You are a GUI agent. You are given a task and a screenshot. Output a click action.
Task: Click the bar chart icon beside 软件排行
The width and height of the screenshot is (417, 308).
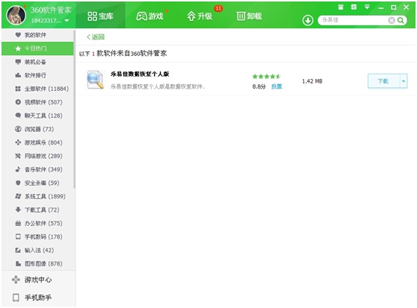18,75
